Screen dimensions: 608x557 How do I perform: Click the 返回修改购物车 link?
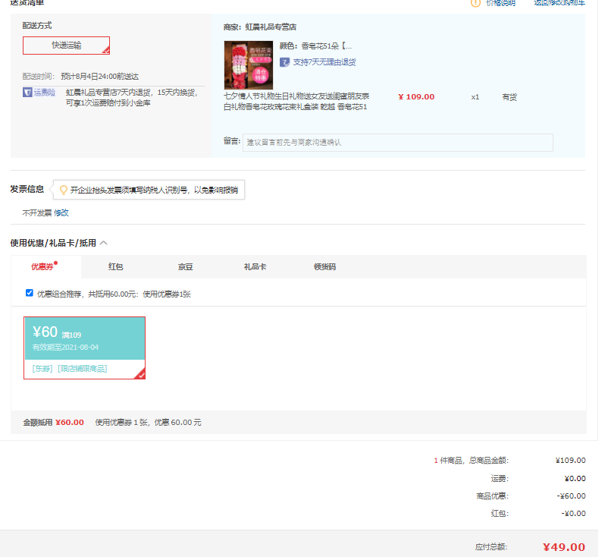pos(559,3)
